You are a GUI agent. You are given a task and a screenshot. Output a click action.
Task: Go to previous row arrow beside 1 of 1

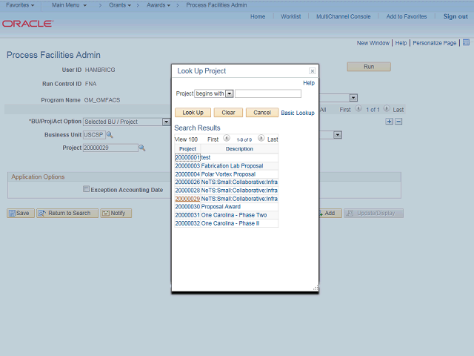click(358, 108)
